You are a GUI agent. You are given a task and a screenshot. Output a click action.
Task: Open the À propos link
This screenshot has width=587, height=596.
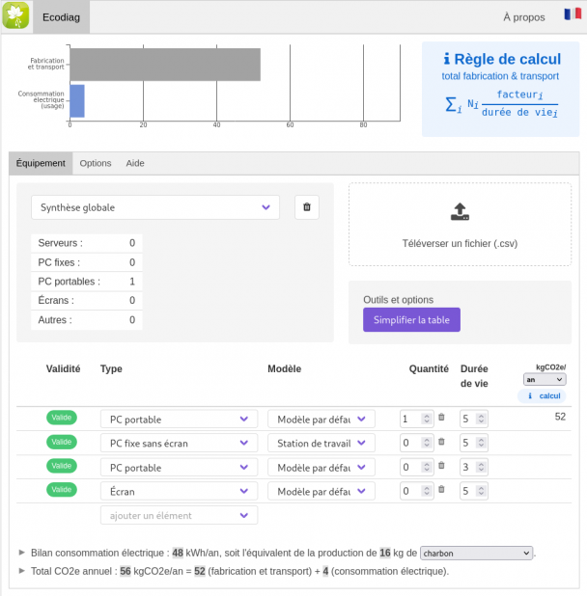523,16
